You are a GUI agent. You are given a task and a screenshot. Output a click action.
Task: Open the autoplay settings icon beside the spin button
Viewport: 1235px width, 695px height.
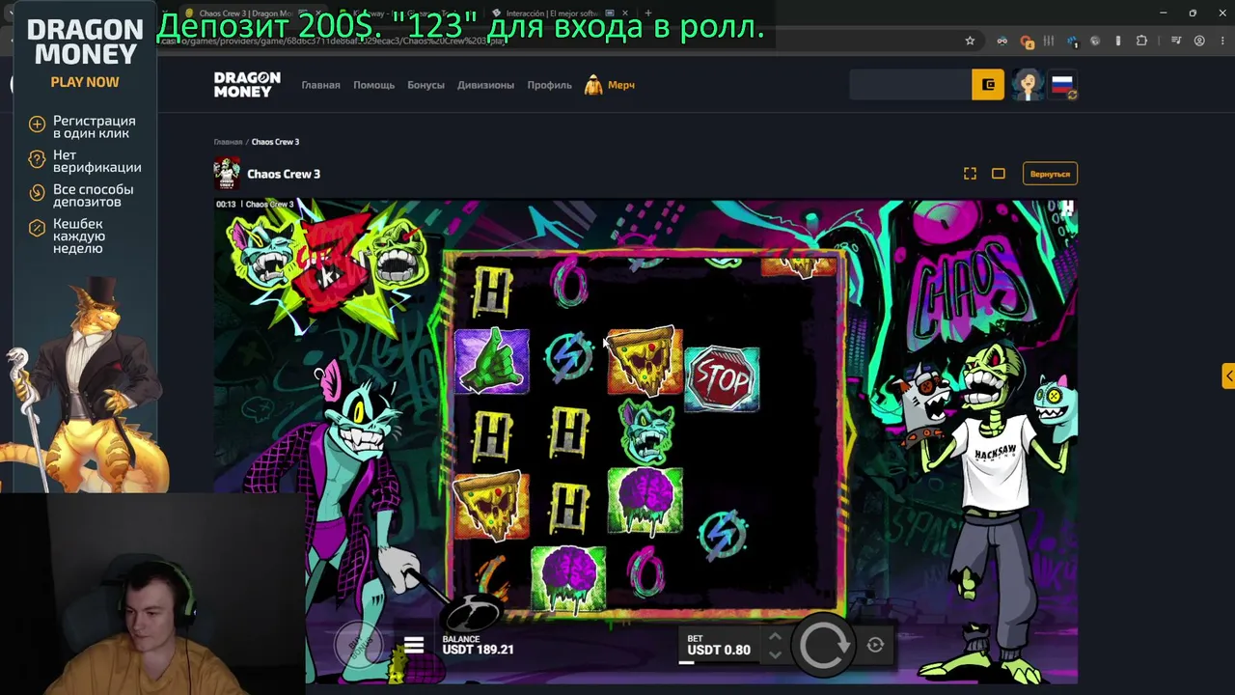pos(875,645)
